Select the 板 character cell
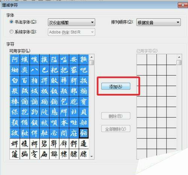 (44, 91)
